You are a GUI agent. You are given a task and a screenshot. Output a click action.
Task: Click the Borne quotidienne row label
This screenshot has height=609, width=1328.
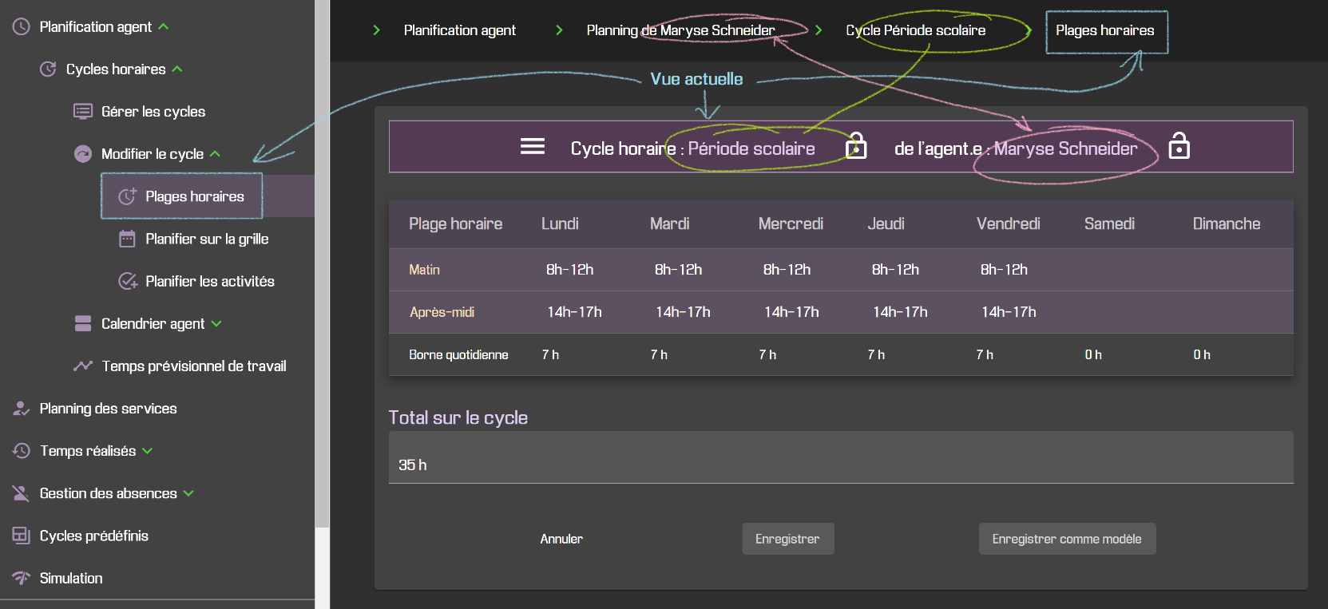(458, 354)
